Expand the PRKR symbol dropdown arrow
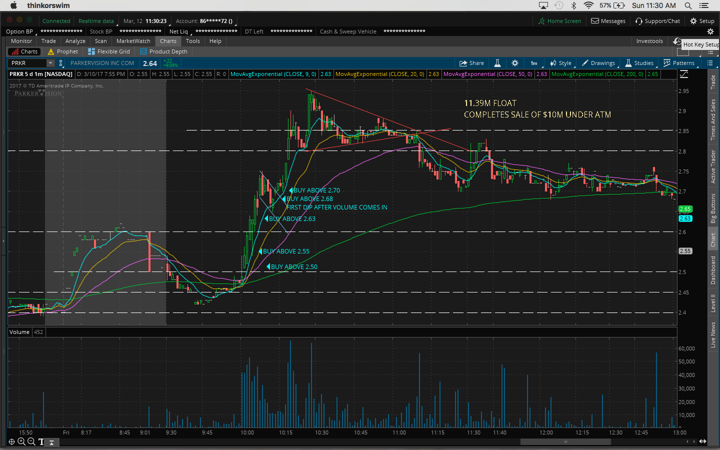 [50, 63]
